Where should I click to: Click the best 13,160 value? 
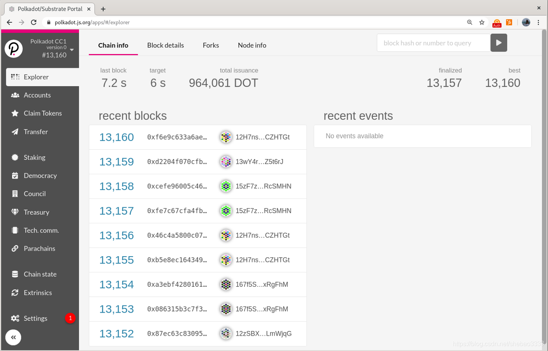pos(503,83)
